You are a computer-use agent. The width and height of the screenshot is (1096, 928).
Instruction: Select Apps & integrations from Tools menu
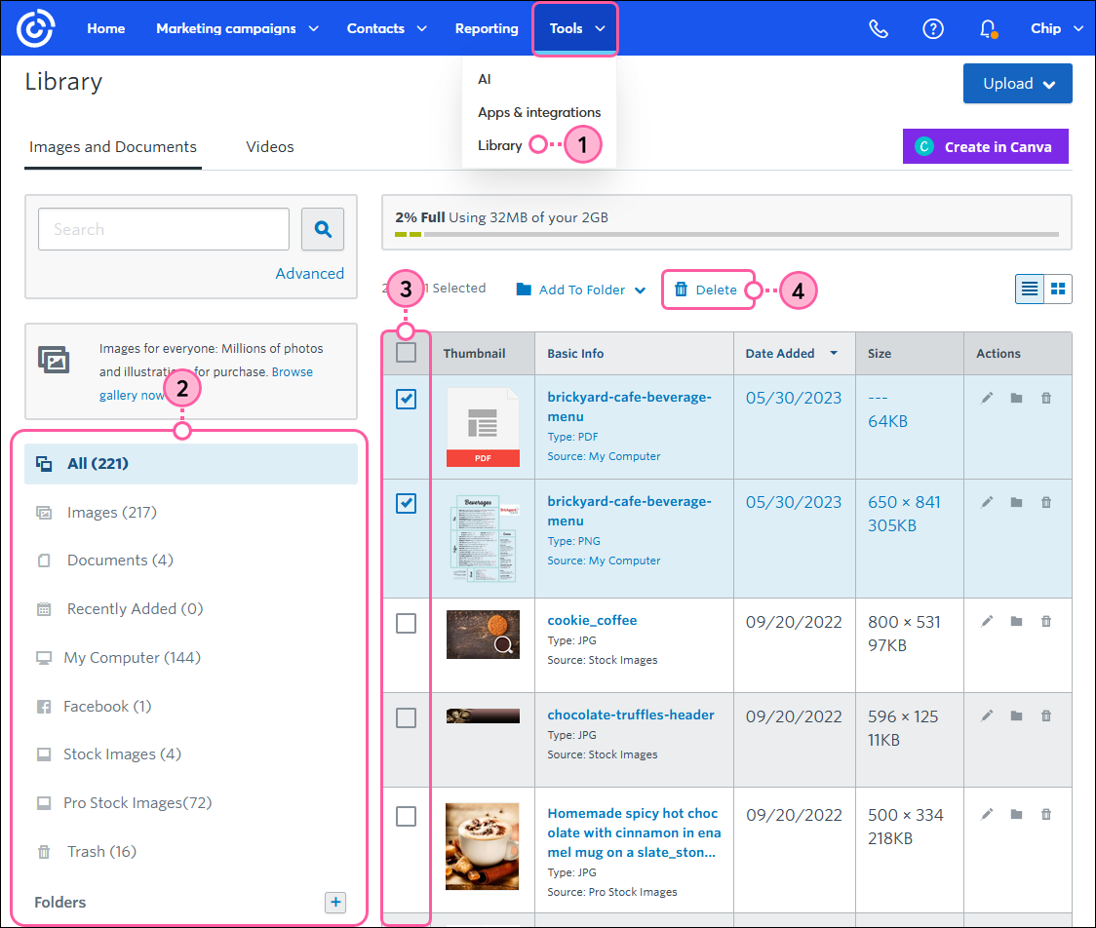tap(538, 112)
